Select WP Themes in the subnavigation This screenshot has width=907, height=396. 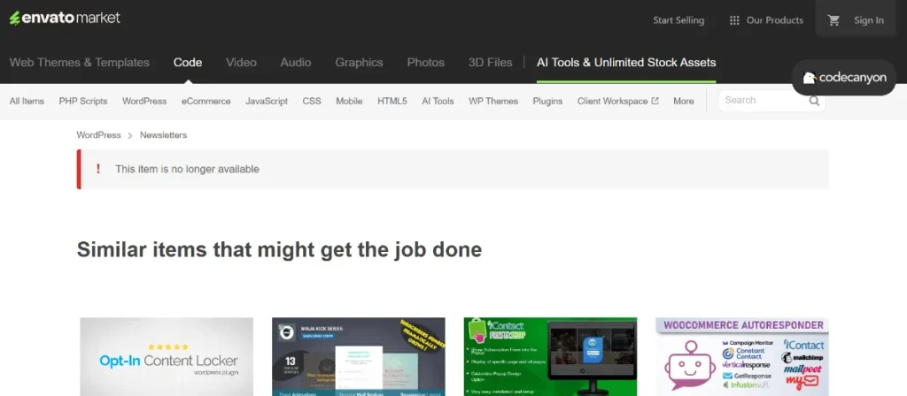[x=493, y=101]
